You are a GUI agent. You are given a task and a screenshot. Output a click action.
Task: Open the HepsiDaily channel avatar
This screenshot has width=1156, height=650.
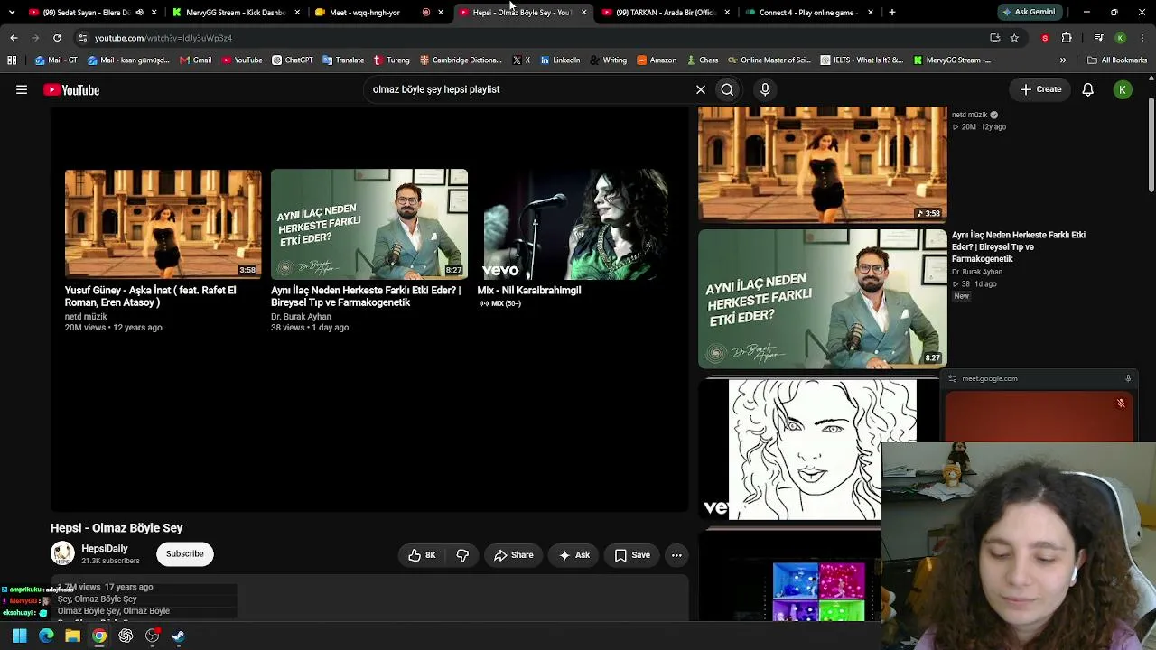click(x=62, y=553)
